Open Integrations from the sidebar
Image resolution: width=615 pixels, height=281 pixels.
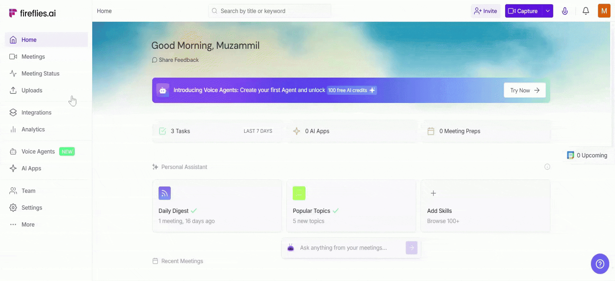coord(36,113)
